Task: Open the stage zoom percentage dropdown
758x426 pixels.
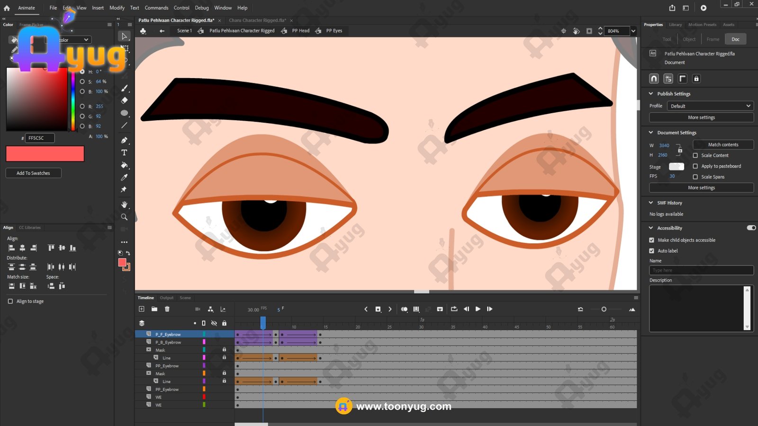Action: point(633,31)
